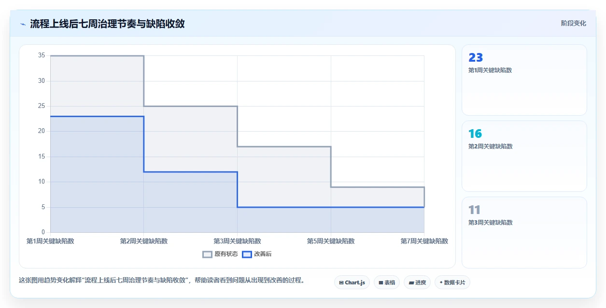Select the 进度 chip
Viewport: 606px width, 308px height.
pyautogui.click(x=417, y=282)
